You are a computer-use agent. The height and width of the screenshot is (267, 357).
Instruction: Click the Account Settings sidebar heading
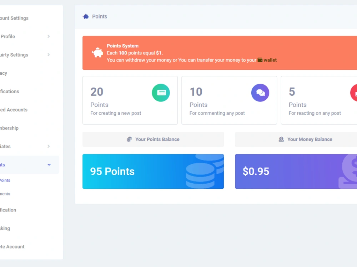point(14,18)
